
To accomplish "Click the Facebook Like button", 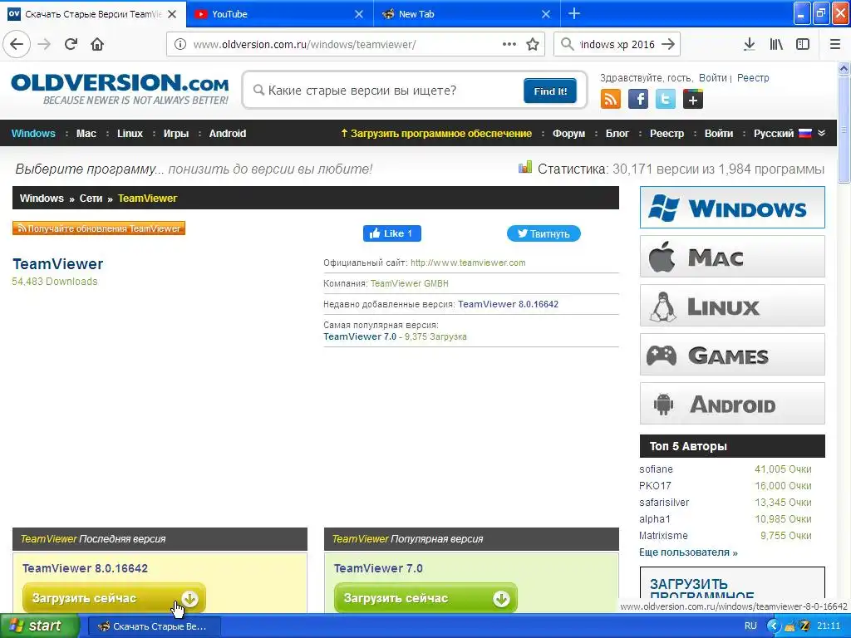I will pyautogui.click(x=392, y=233).
